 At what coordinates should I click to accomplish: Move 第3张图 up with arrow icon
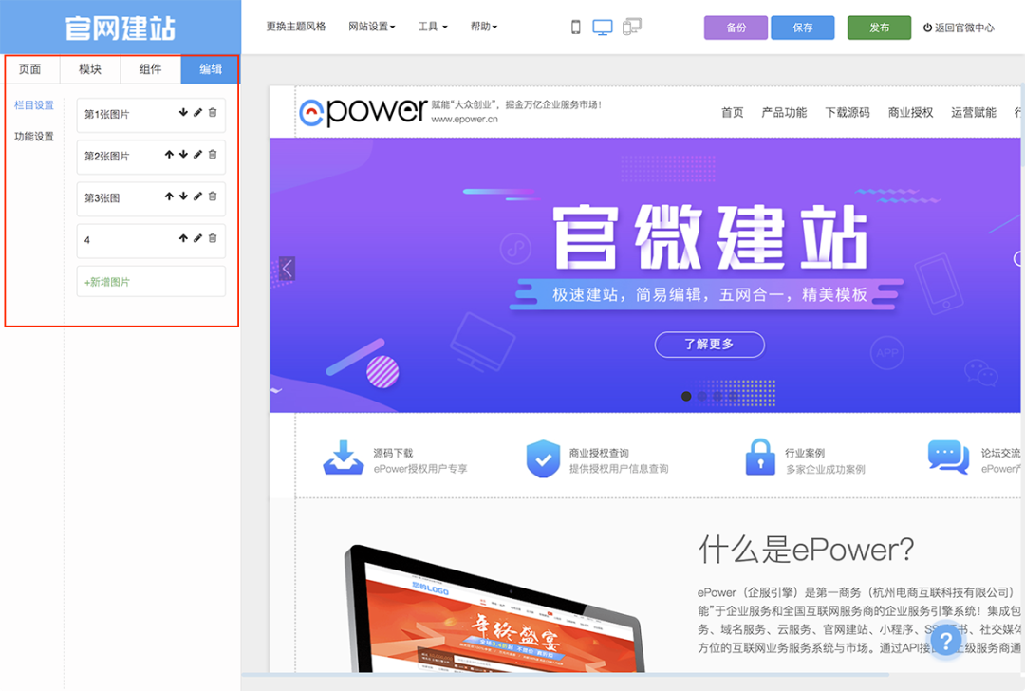point(169,196)
